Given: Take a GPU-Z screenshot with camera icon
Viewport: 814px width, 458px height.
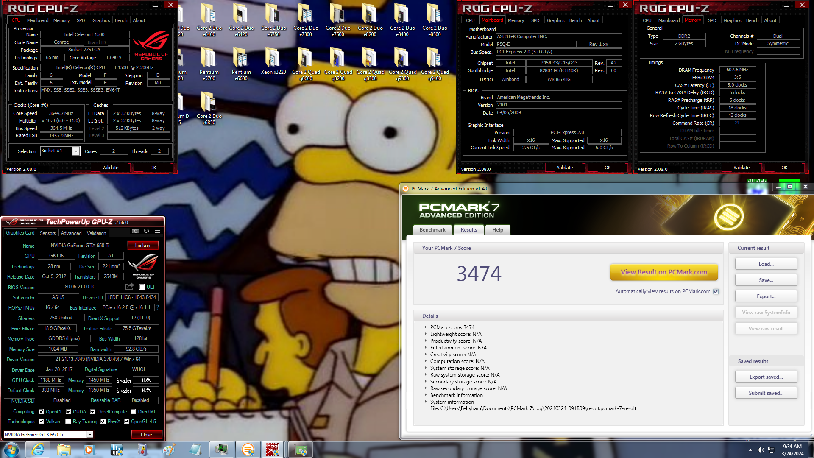Looking at the screenshot, I should (x=135, y=231).
